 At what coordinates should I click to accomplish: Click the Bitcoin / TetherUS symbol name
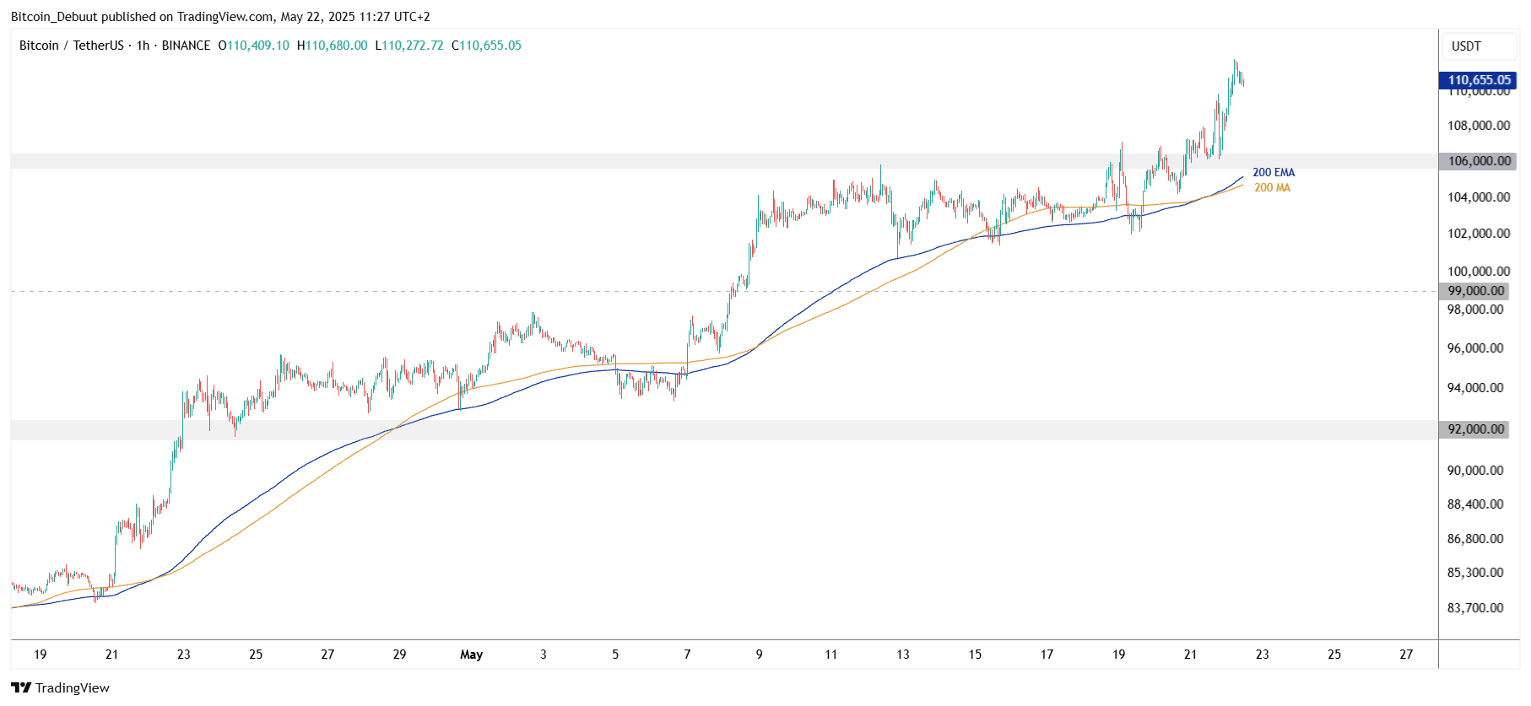coord(71,46)
